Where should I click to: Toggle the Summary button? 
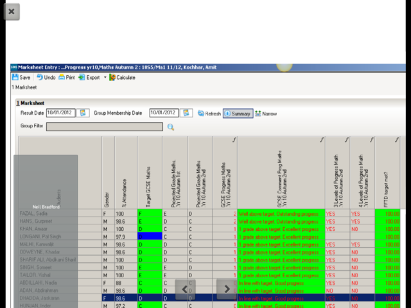click(x=238, y=114)
